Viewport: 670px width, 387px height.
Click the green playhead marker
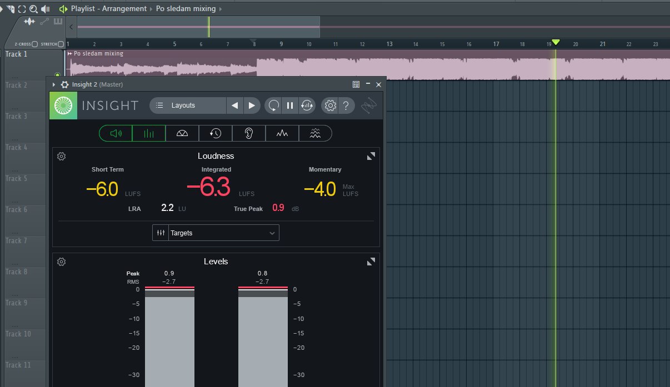556,43
